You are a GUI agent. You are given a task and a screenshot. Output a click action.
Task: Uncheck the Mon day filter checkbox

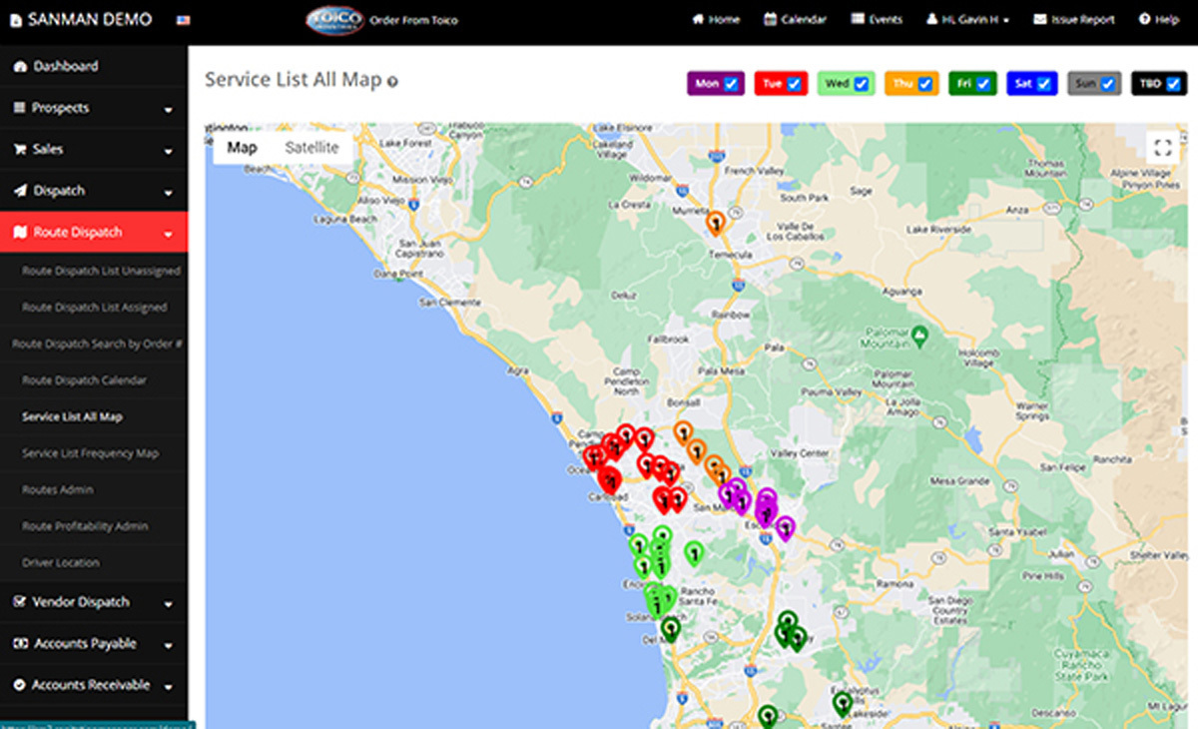tap(732, 84)
